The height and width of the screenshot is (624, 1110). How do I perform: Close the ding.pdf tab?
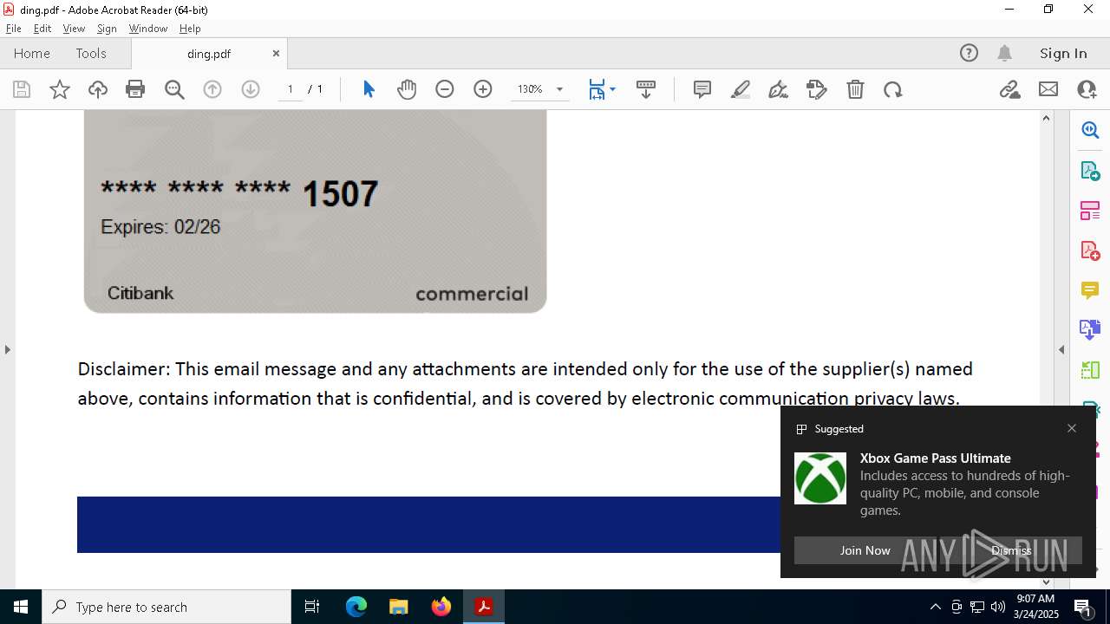click(276, 53)
